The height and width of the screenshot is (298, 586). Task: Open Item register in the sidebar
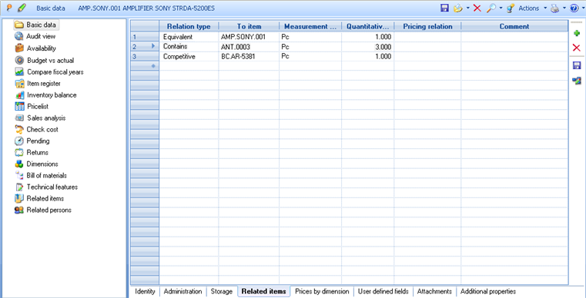click(x=43, y=84)
